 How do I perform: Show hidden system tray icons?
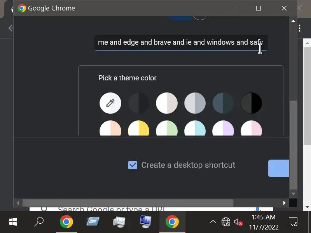coord(213,222)
